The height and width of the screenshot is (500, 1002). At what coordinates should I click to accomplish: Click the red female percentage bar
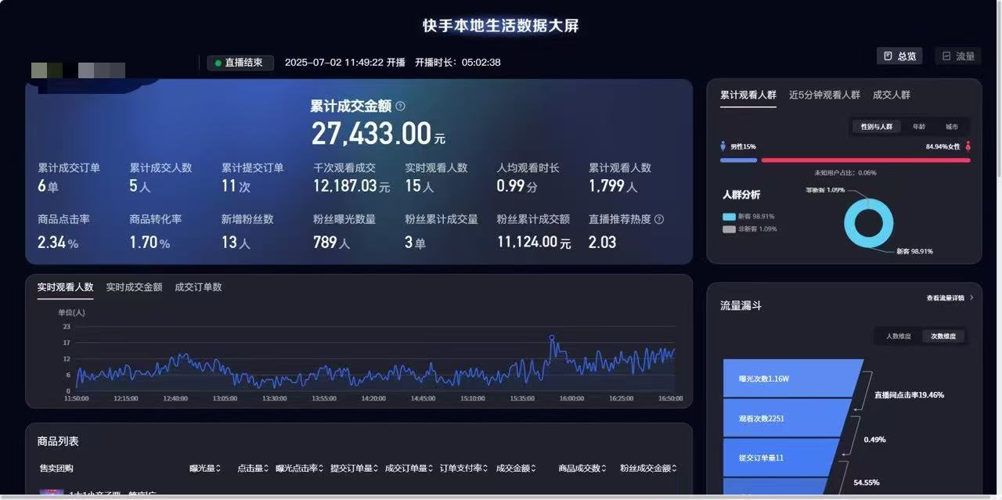(x=866, y=160)
